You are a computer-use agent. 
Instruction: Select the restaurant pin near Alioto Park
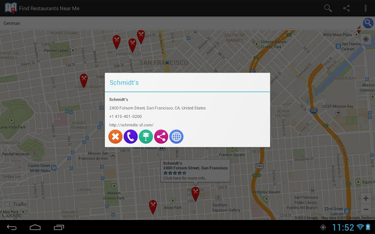point(153,207)
